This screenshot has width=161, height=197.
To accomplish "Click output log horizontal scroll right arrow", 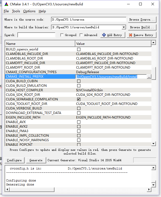I will coord(149,190).
